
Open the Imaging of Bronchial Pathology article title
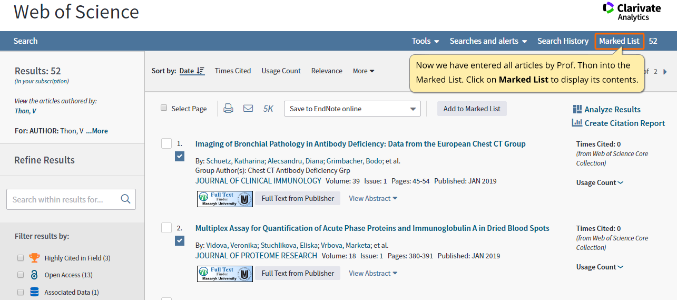point(360,143)
